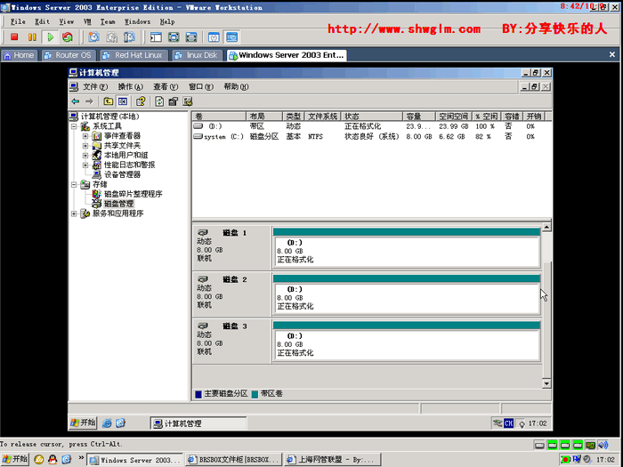Expand the 本地用户和组 node
This screenshot has width=623, height=467.
(85, 156)
